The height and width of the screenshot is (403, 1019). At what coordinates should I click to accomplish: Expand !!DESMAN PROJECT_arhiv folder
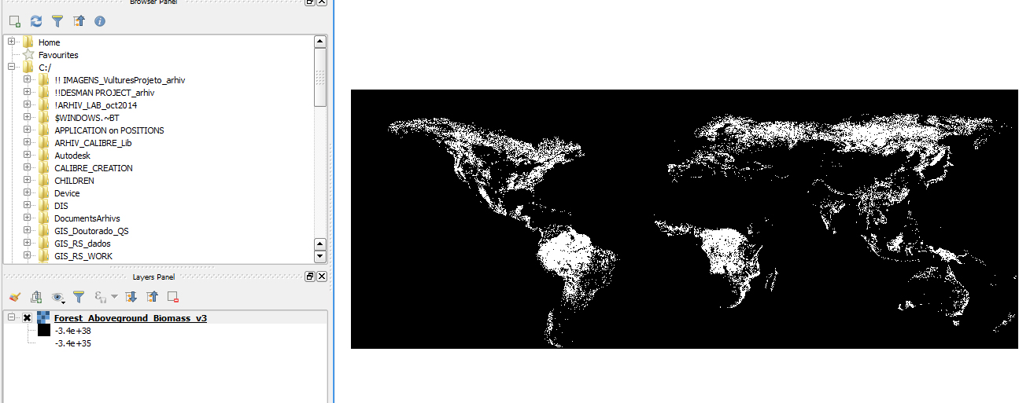(28, 92)
